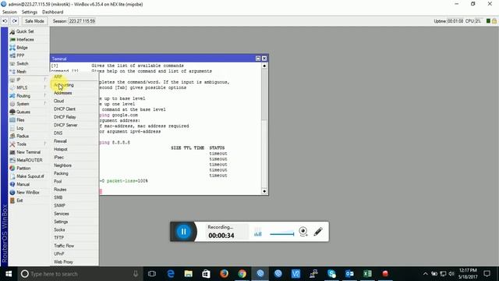Image resolution: width=499 pixels, height=281 pixels.
Task: Pause the screen recording
Action: coord(183,232)
